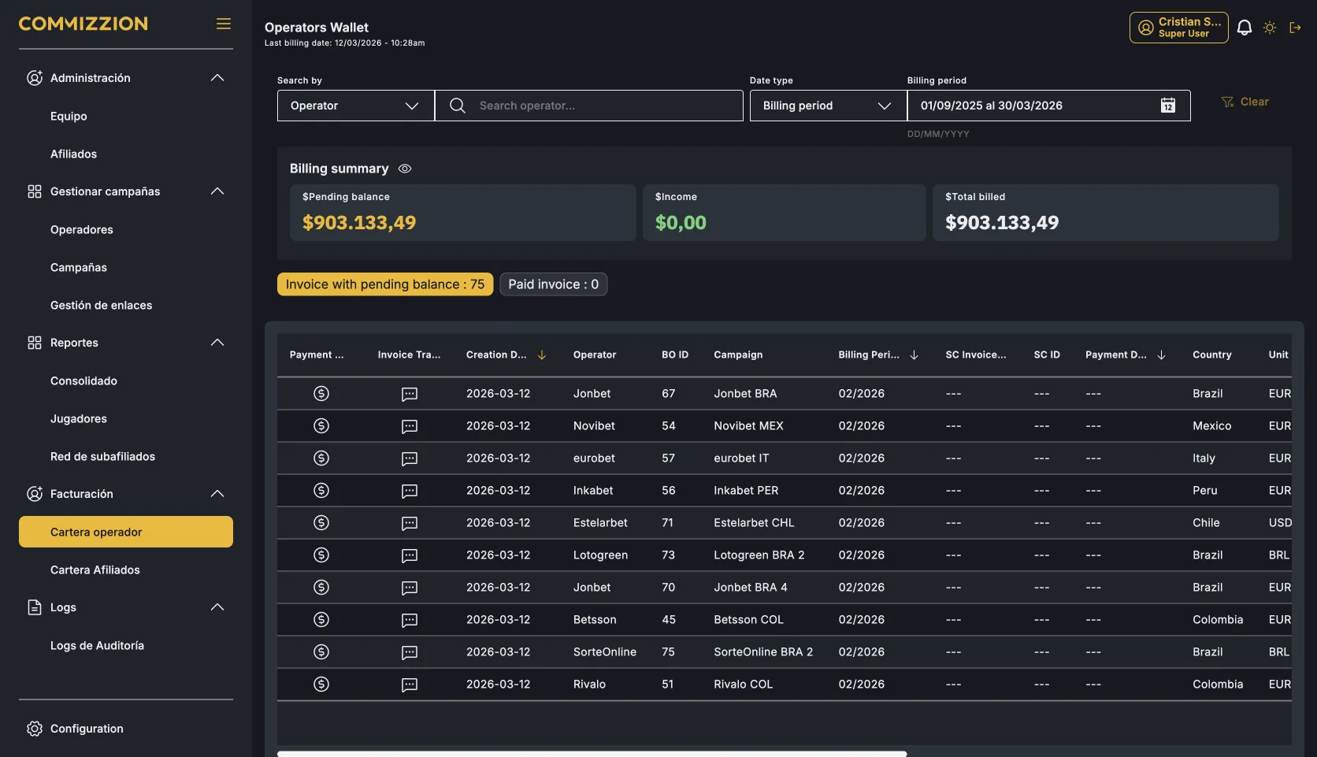The height and width of the screenshot is (757, 1317).
Task: Open the Date type dropdown
Action: tap(829, 106)
